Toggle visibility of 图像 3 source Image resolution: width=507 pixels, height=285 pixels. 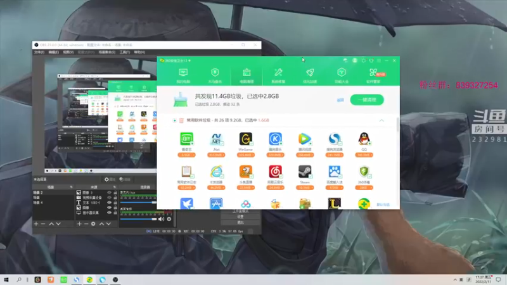(x=109, y=193)
